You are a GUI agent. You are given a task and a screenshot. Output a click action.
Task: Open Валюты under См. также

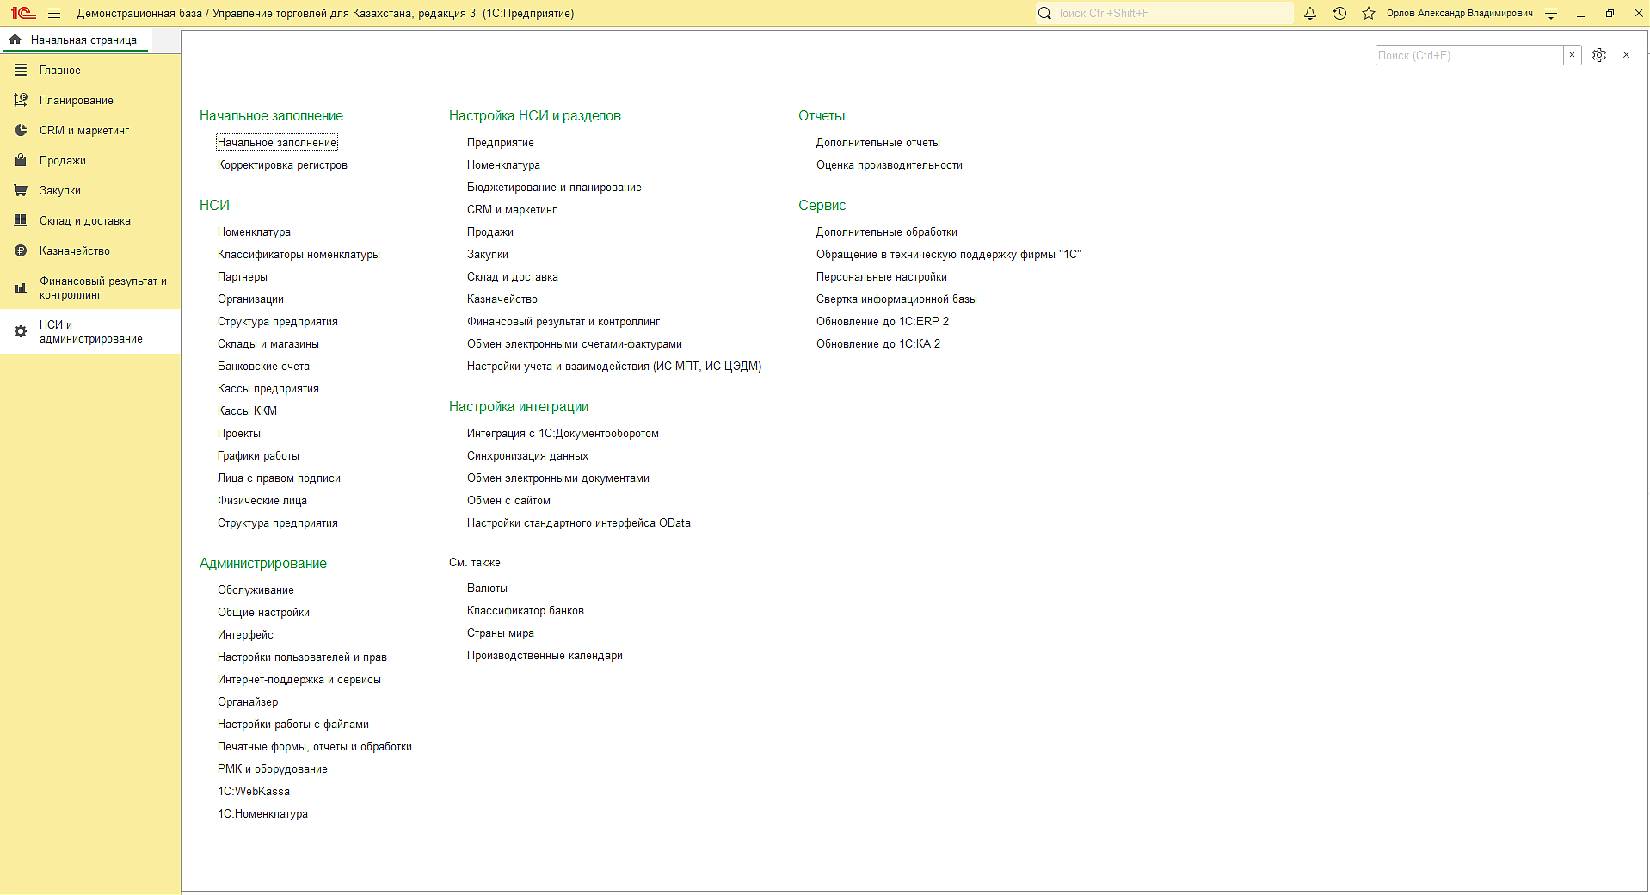point(487,588)
